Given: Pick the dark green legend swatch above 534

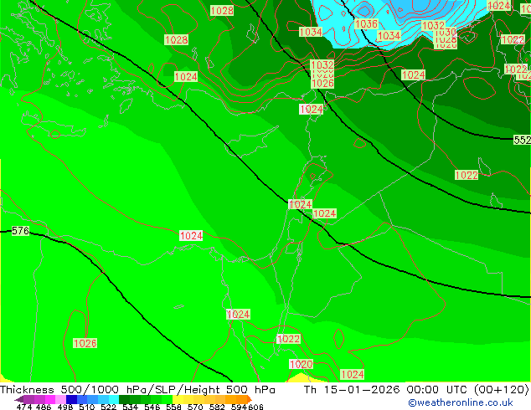Looking at the screenshot, I should pos(124,399).
